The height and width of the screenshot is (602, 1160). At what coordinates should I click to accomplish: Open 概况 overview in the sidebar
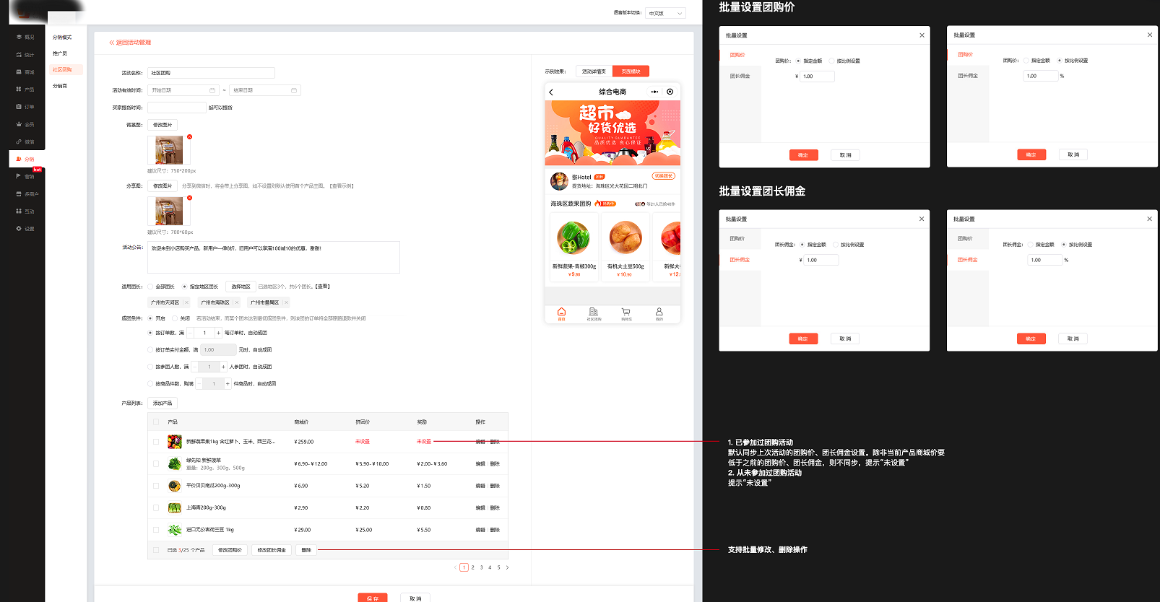click(x=25, y=37)
